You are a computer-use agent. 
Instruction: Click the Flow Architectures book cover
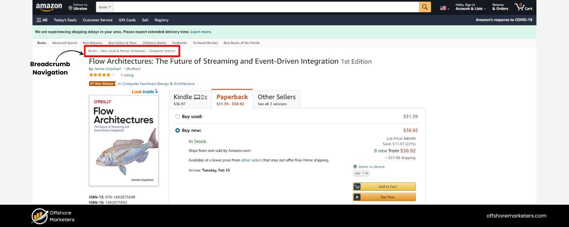click(x=124, y=140)
